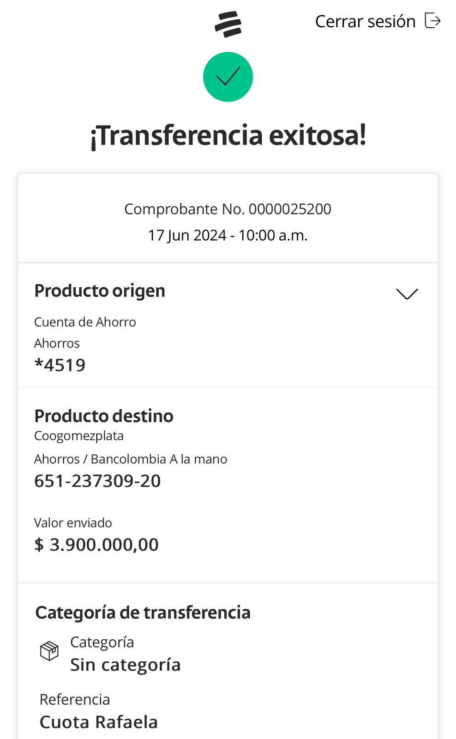Expand the Producto origen chevron

coord(407,294)
